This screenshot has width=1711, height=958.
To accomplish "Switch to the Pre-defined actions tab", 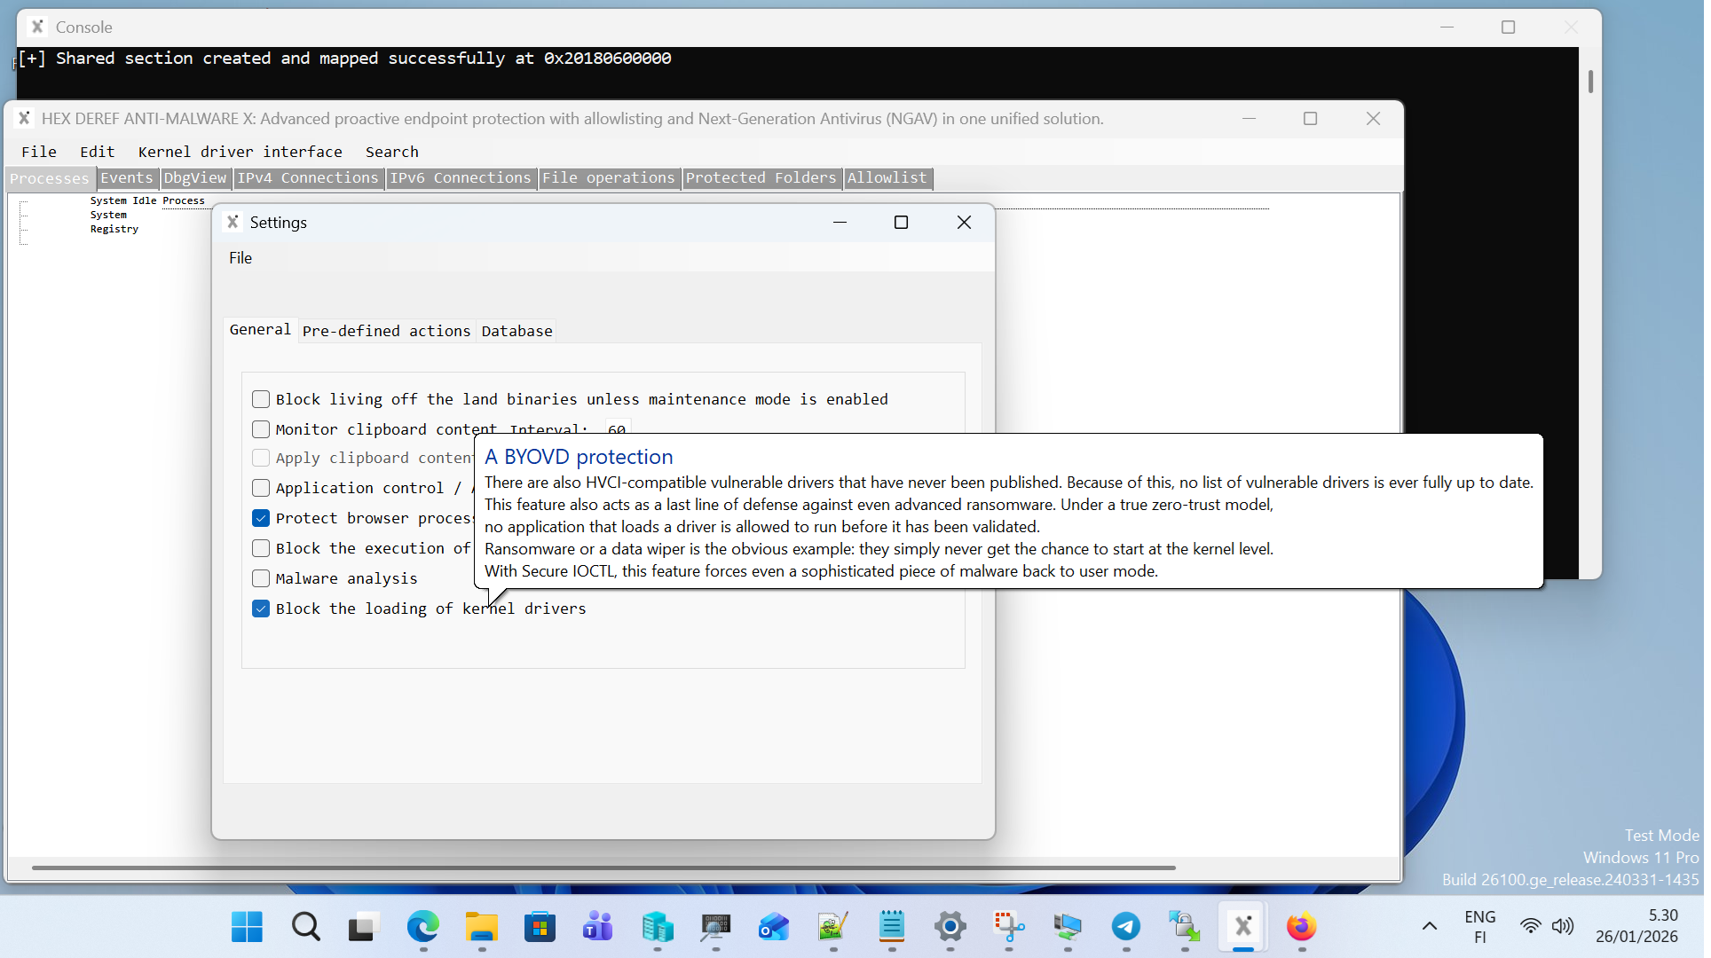I will coord(386,331).
